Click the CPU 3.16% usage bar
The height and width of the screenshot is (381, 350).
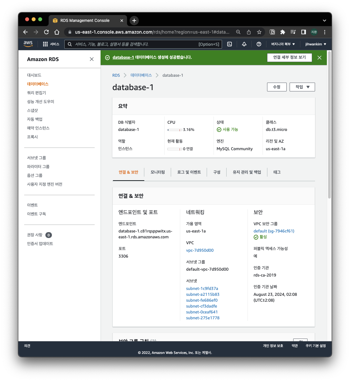tap(175, 130)
